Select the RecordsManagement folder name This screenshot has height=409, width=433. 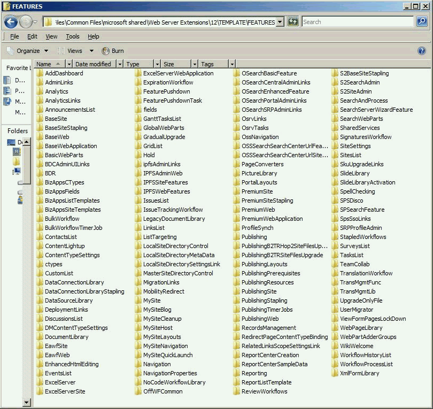click(269, 328)
